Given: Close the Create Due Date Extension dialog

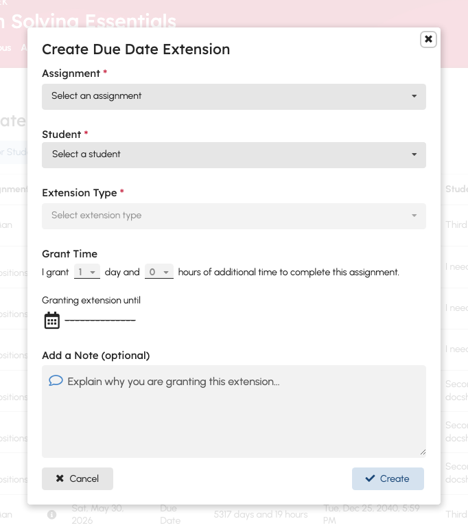Looking at the screenshot, I should (x=428, y=39).
